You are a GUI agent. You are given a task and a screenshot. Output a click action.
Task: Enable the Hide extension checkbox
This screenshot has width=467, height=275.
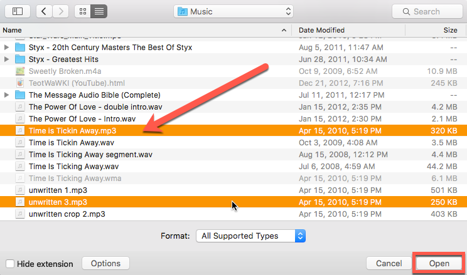(x=10, y=264)
